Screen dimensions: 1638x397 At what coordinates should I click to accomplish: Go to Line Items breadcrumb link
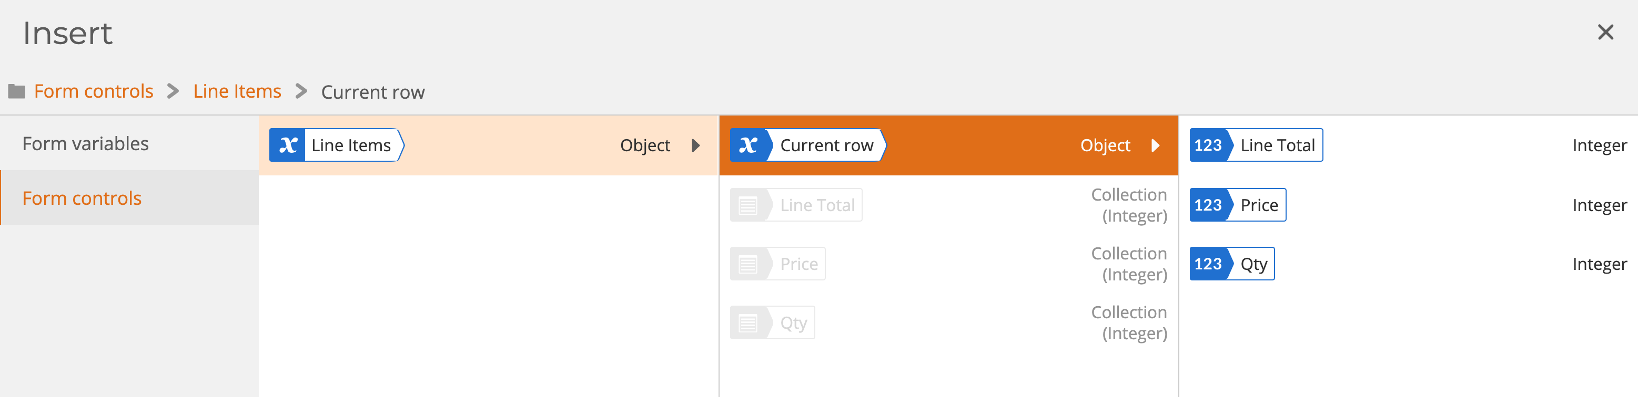237,91
